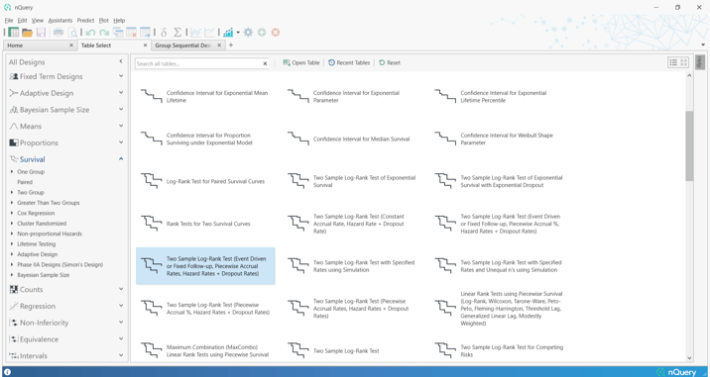
Task: Switch to grid tile view icon
Action: 684,62
